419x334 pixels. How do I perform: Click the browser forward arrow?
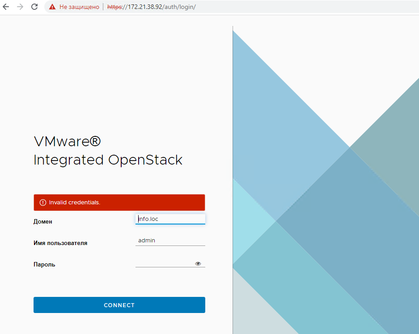click(20, 7)
